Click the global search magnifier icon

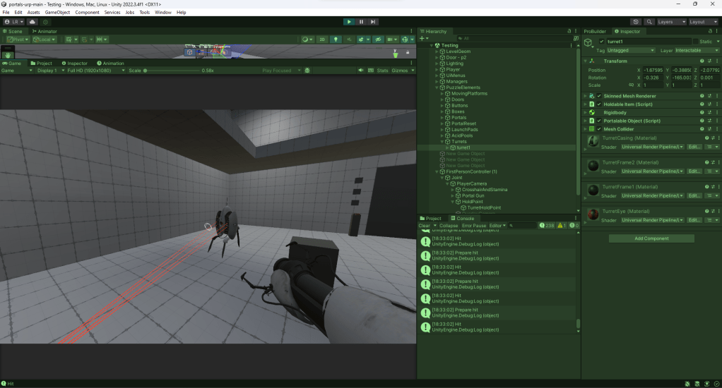click(649, 22)
